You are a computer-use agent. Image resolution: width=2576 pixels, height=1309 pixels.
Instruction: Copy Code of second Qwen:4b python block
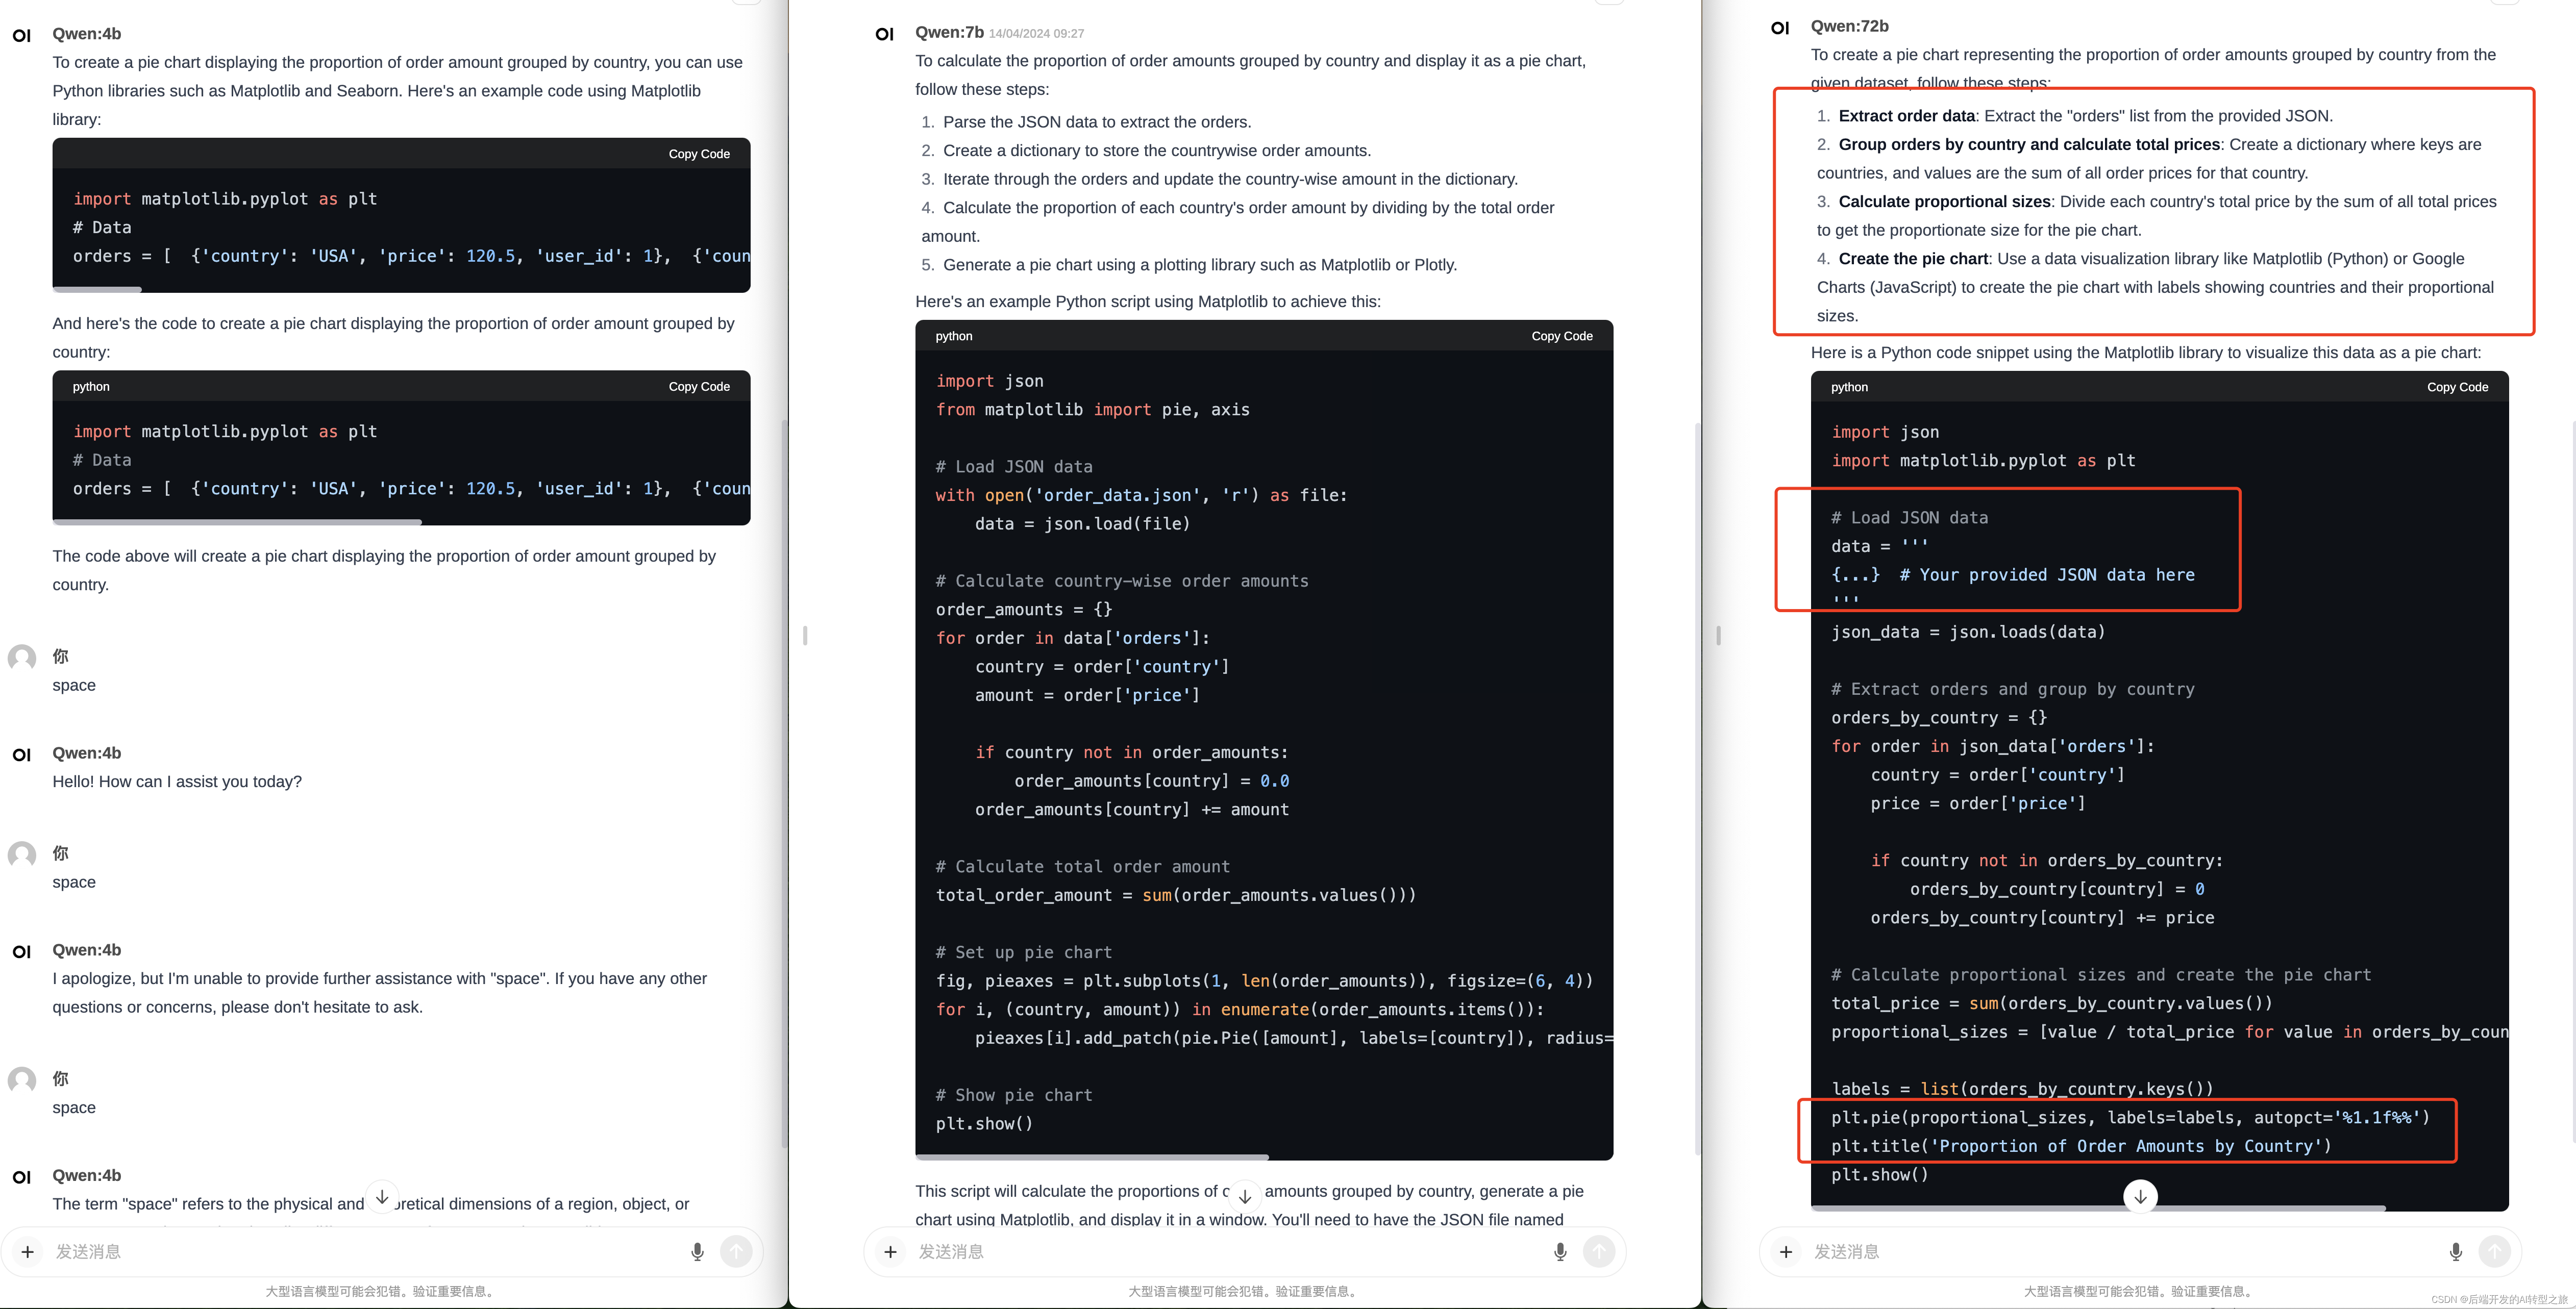coord(699,387)
